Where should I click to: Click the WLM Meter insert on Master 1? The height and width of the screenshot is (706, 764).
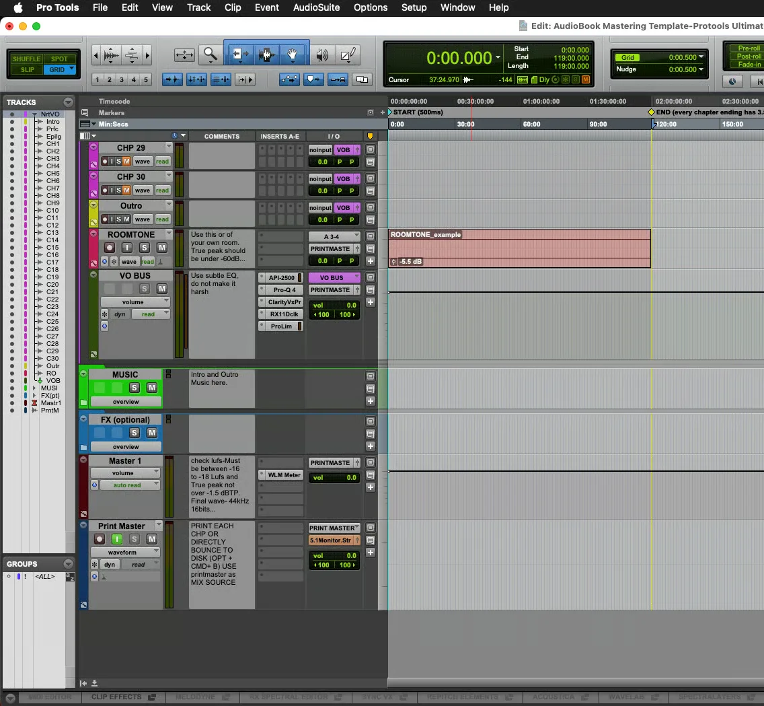284,475
